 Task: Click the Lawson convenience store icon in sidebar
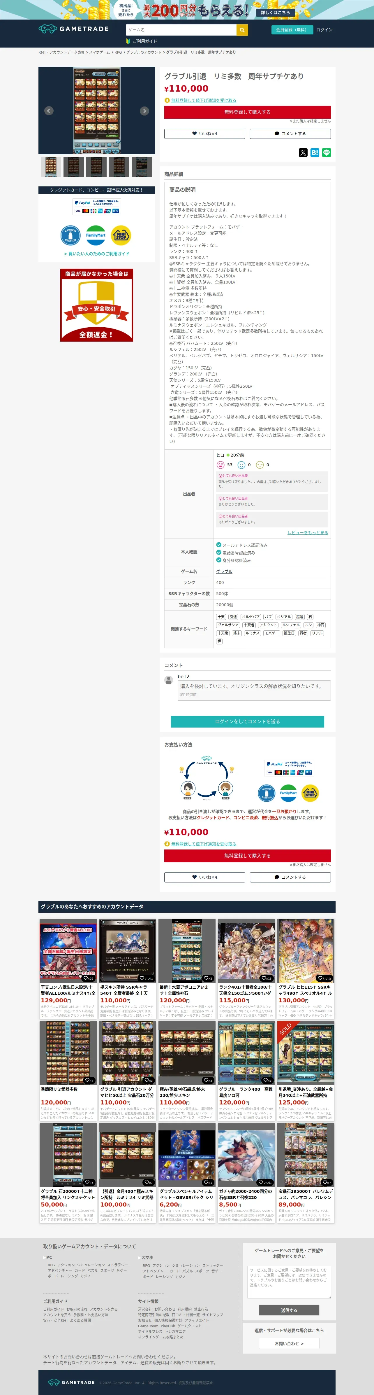70,235
